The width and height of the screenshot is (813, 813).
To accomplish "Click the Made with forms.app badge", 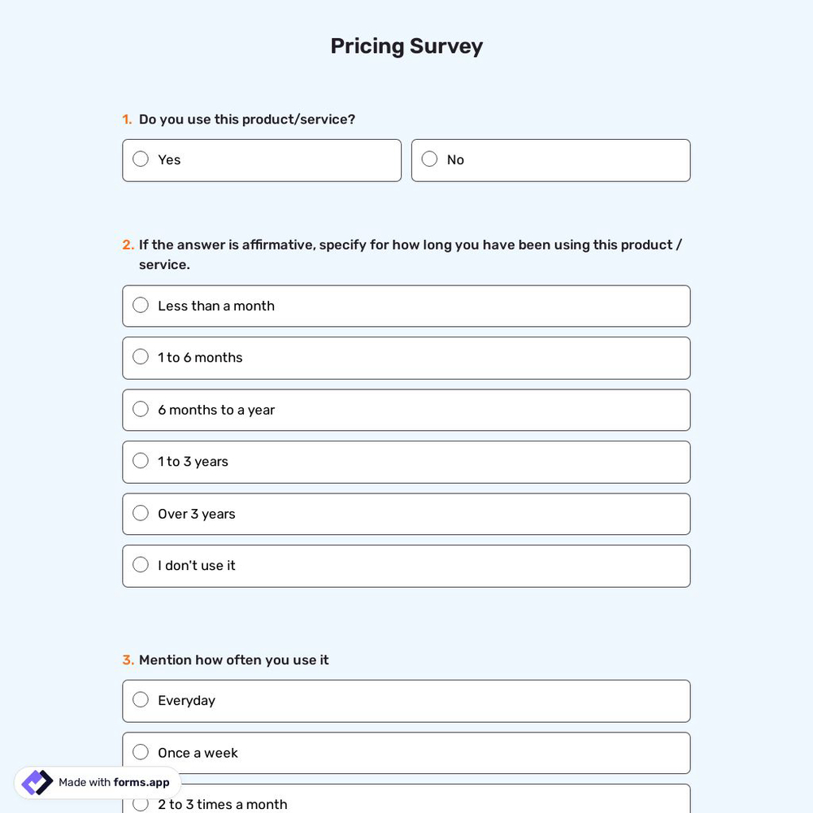I will pyautogui.click(x=98, y=782).
